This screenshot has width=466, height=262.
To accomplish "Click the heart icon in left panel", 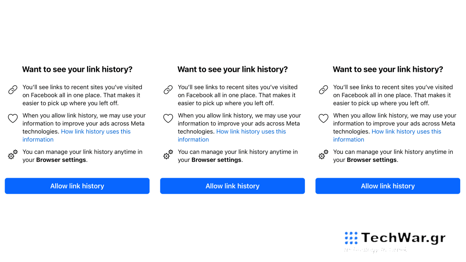I will coord(13,118).
